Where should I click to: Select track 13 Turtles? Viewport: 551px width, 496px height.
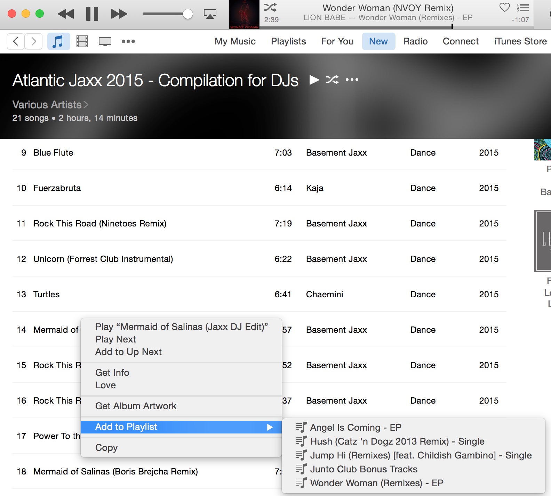coord(259,295)
